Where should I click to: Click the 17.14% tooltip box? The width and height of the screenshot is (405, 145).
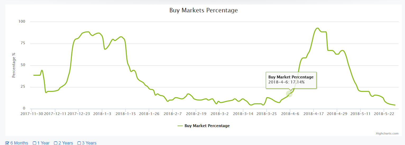point(291,80)
